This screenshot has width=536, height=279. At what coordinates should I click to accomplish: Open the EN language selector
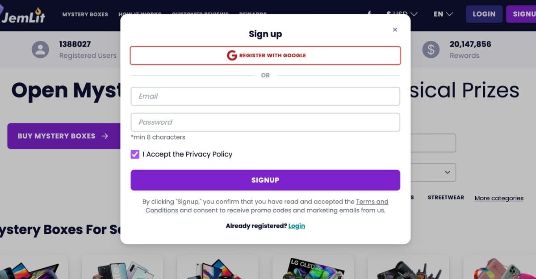pos(442,14)
